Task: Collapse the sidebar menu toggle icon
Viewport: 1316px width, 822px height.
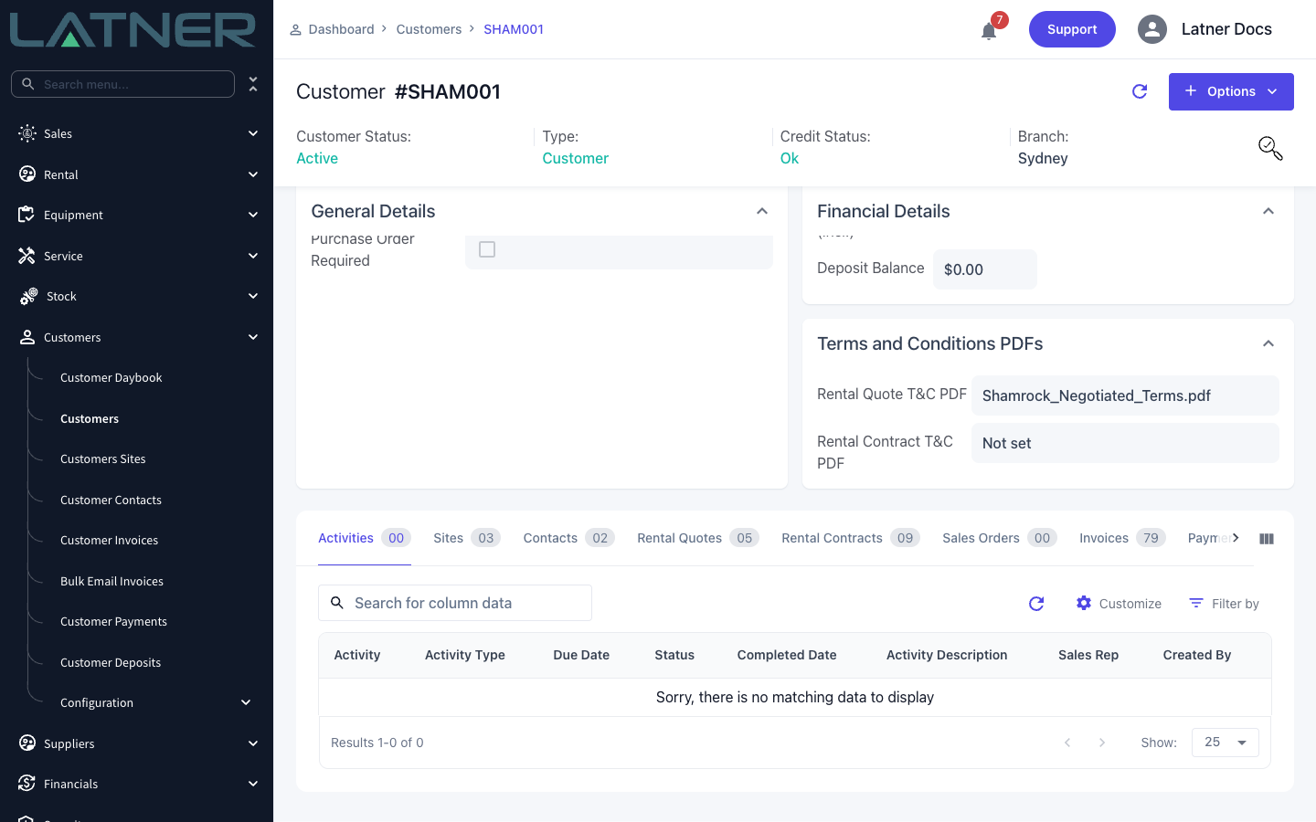Action: 253,84
